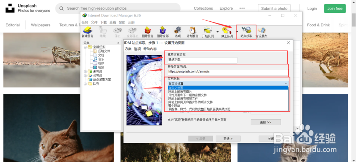
Task: Expand the 队列 tree node
Action: (x=85, y=84)
